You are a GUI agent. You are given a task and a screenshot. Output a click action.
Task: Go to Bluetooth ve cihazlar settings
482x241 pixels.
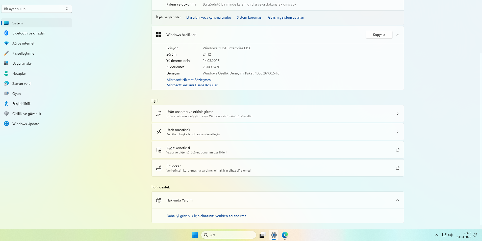point(37,33)
